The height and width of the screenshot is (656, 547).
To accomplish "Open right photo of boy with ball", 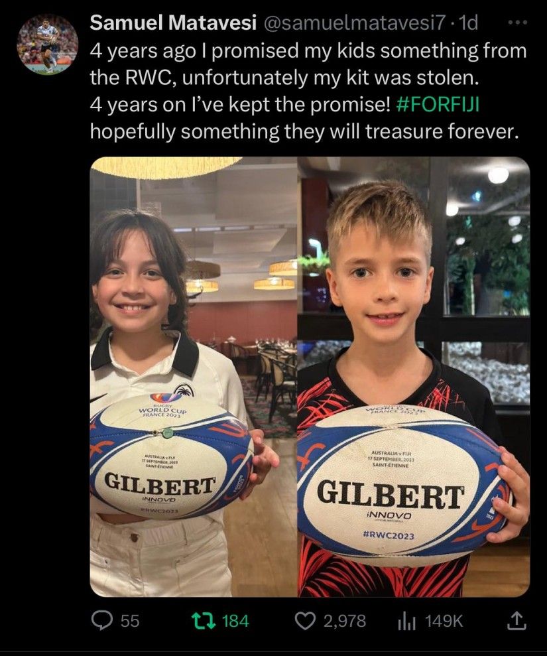I will 414,377.
